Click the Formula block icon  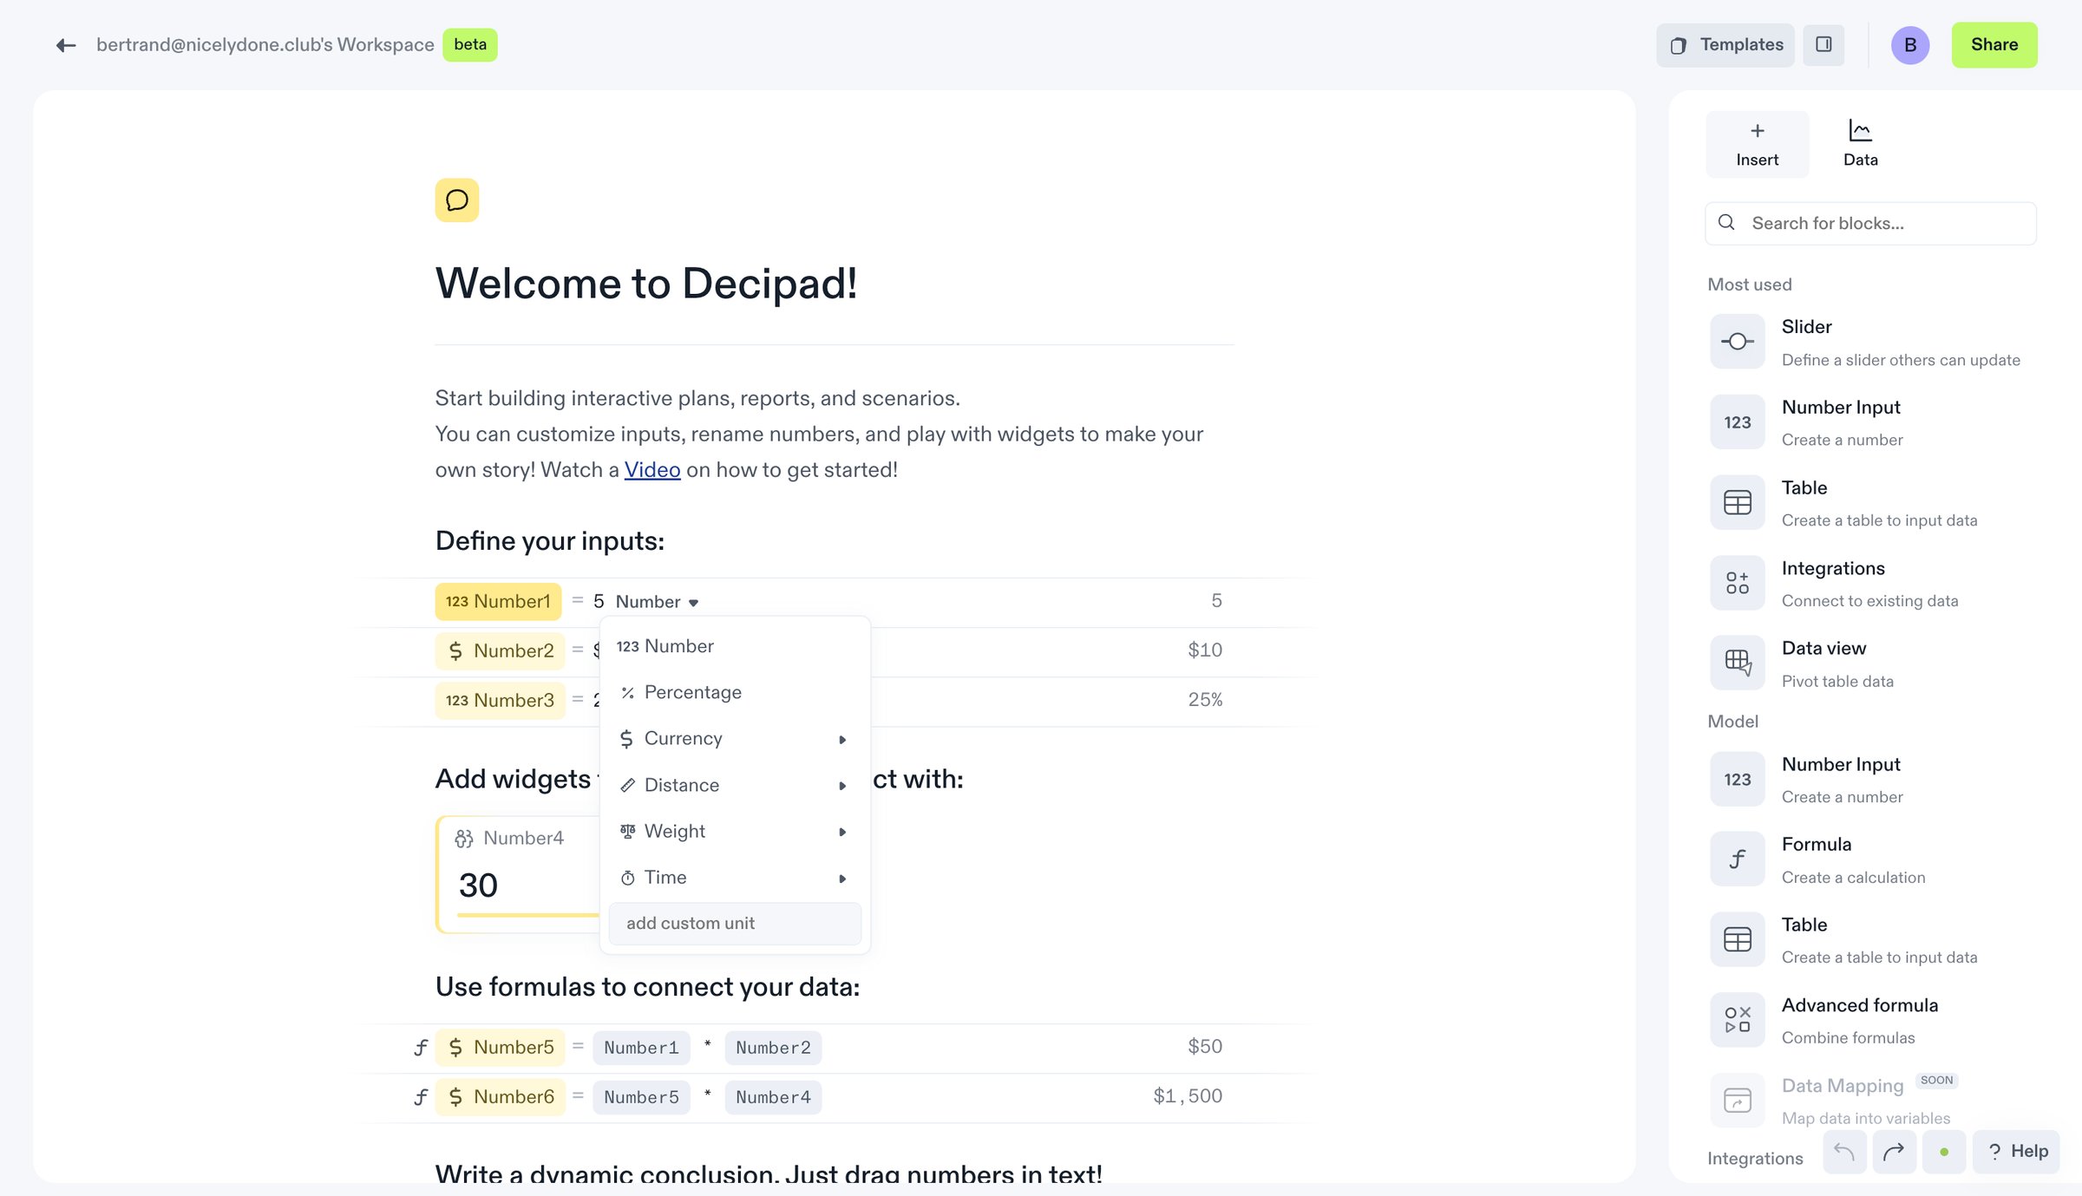(x=1737, y=859)
